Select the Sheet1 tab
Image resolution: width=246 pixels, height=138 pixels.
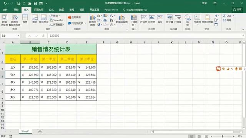[x=25, y=131]
